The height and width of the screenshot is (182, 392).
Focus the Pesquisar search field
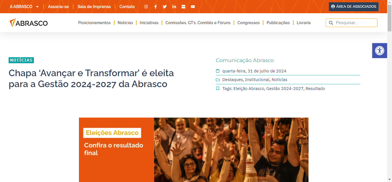point(352,23)
